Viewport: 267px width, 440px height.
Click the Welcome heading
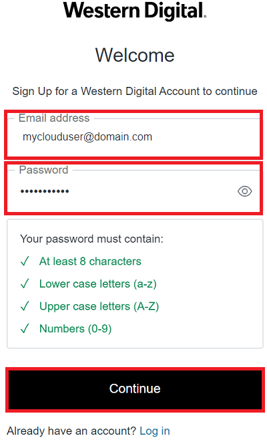pos(135,55)
